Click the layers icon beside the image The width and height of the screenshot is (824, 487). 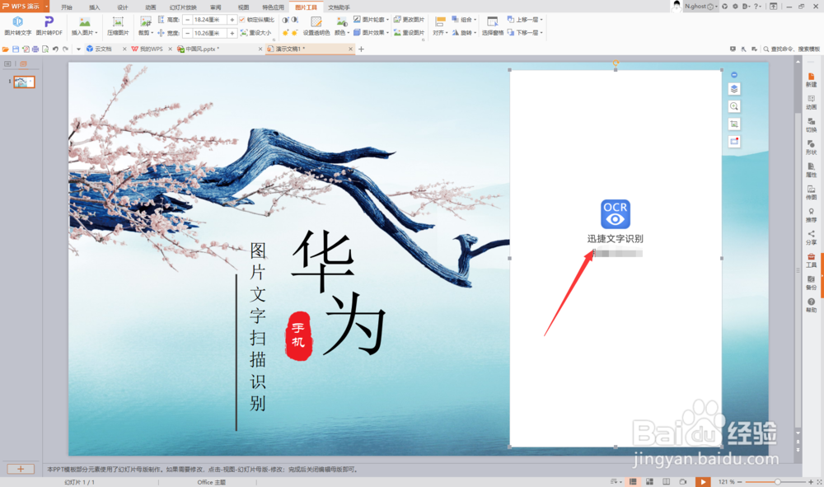[734, 89]
